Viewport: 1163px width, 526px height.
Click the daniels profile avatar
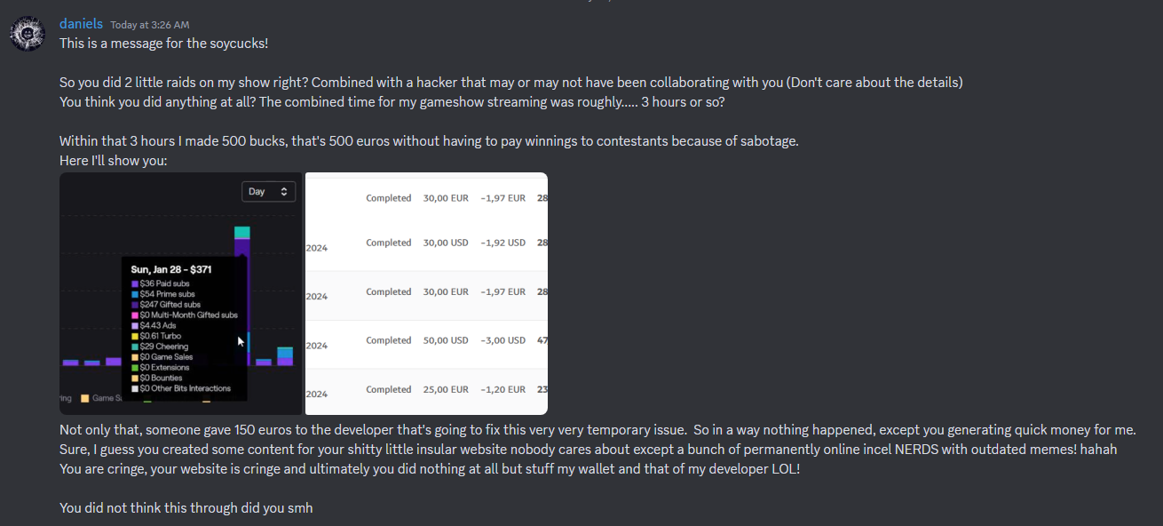(x=28, y=34)
